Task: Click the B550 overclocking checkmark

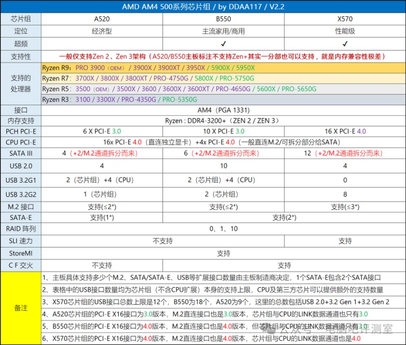Action: coord(223,44)
